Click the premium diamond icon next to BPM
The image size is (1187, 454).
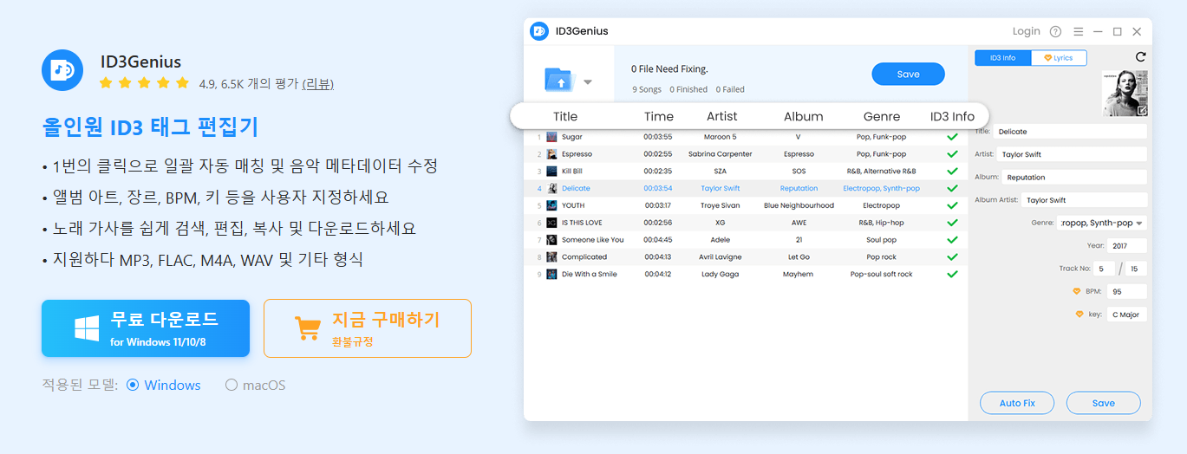click(x=1077, y=291)
